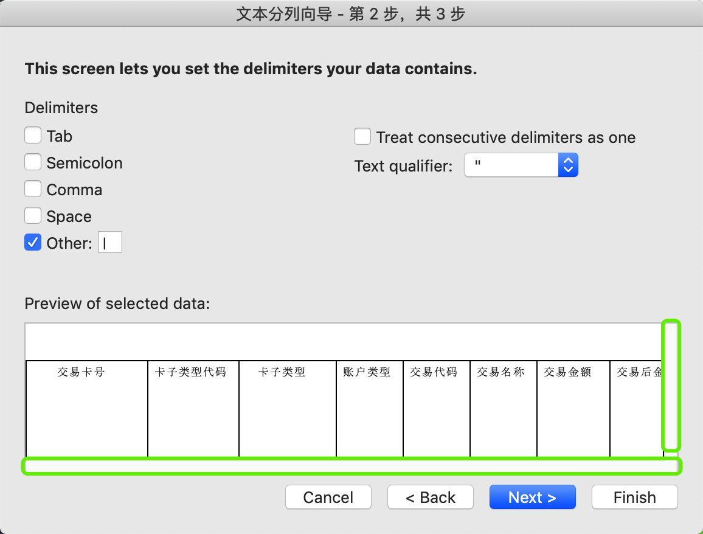The height and width of the screenshot is (534, 703).
Task: Toggle Treat consecutive delimiters as one
Action: point(362,137)
